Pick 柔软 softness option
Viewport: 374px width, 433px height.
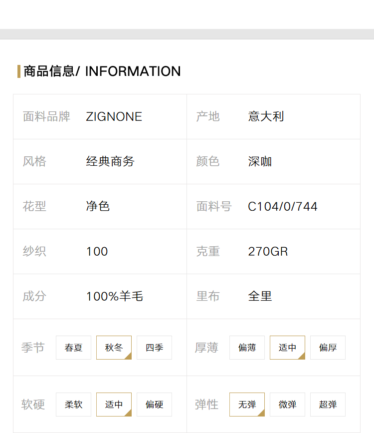point(73,404)
